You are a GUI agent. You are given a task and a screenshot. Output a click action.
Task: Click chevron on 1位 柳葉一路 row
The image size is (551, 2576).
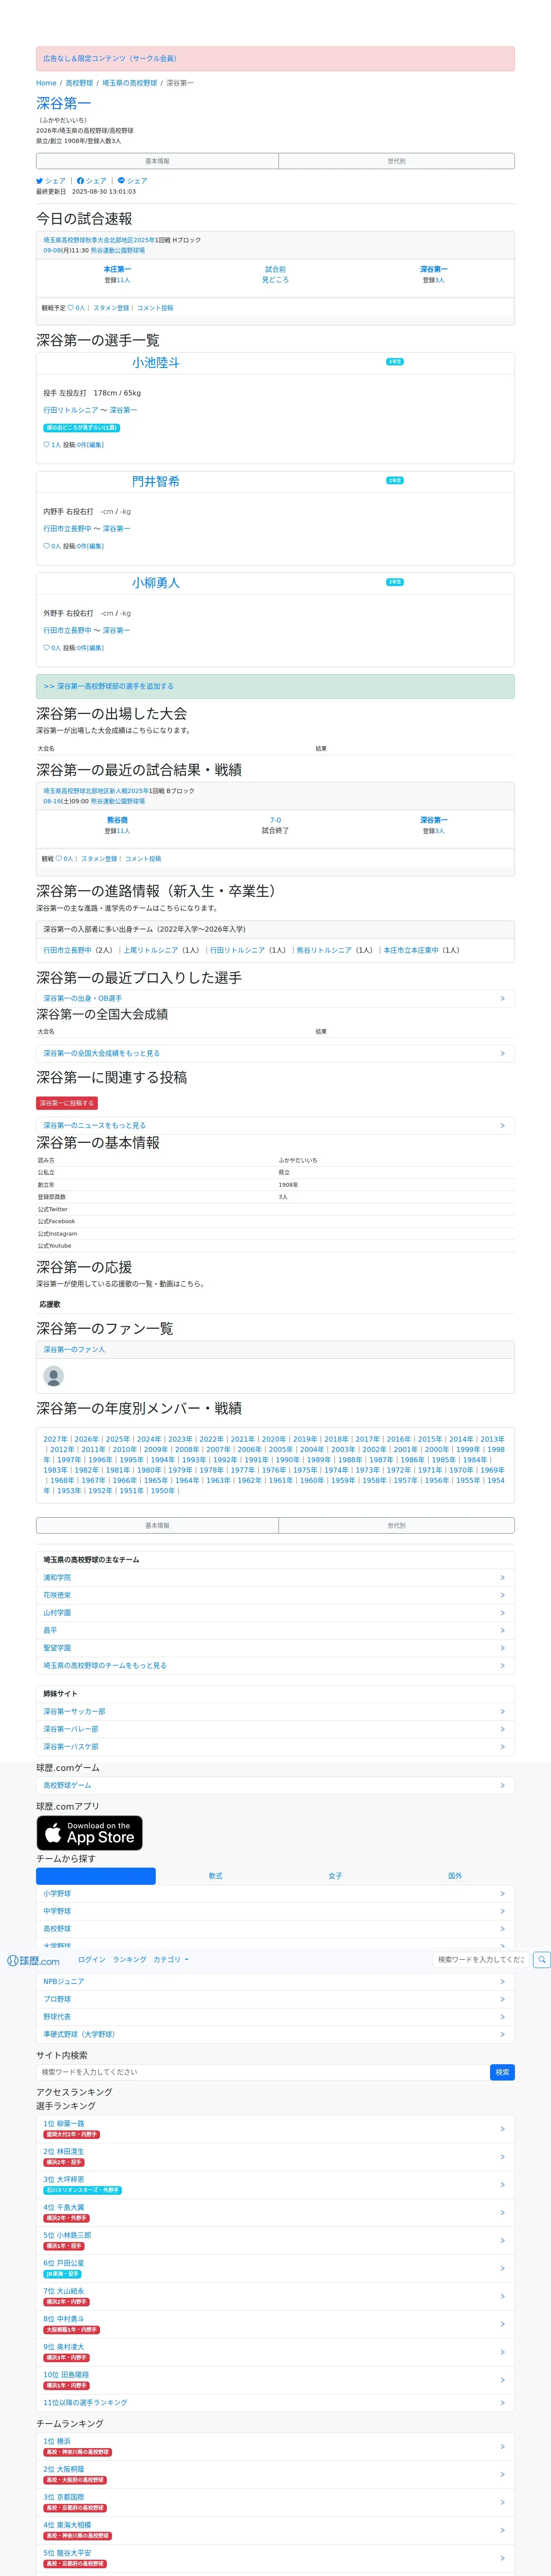pyautogui.click(x=502, y=2129)
